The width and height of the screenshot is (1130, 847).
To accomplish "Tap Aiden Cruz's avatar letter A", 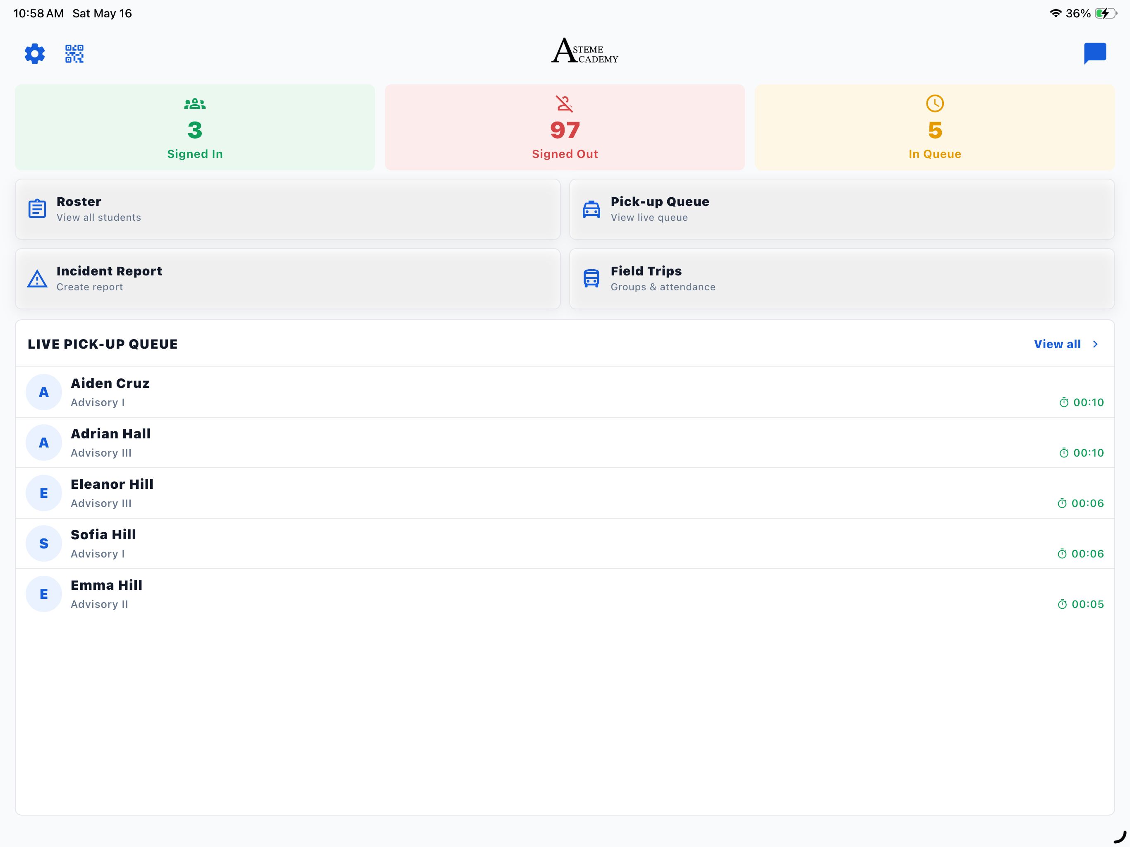I will coord(44,392).
